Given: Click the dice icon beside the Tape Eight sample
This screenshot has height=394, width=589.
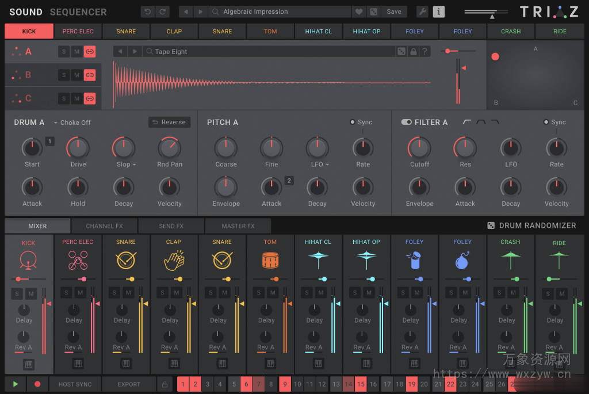Looking at the screenshot, I should coord(401,51).
